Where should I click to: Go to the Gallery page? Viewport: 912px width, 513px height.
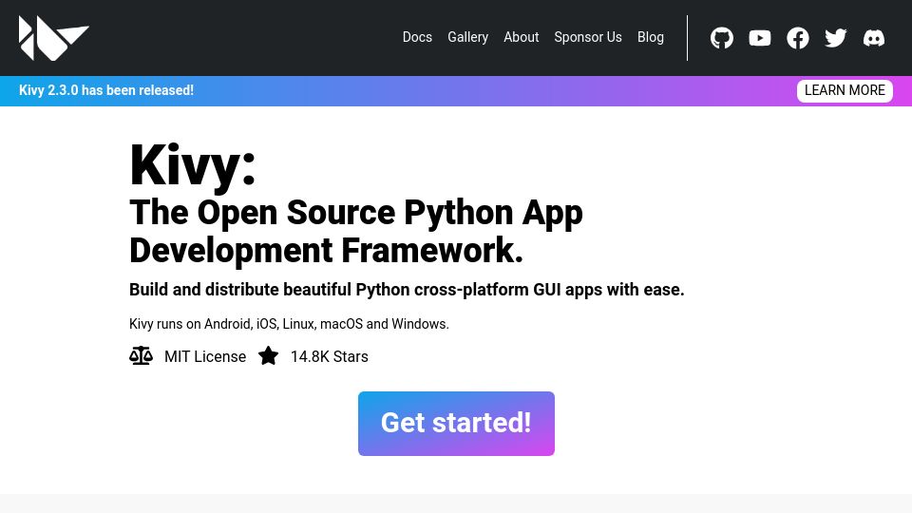[x=467, y=37]
